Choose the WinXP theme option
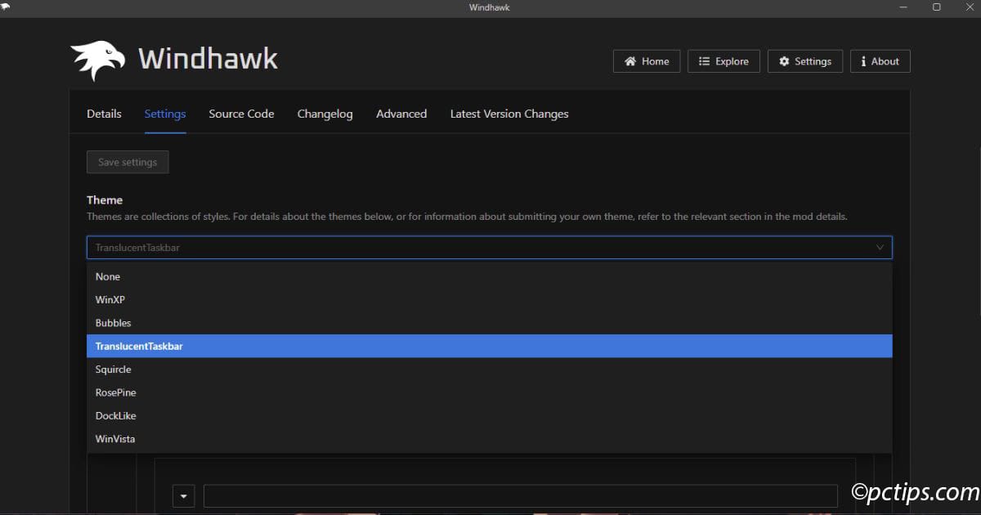Viewport: 981px width, 515px height. pos(489,300)
